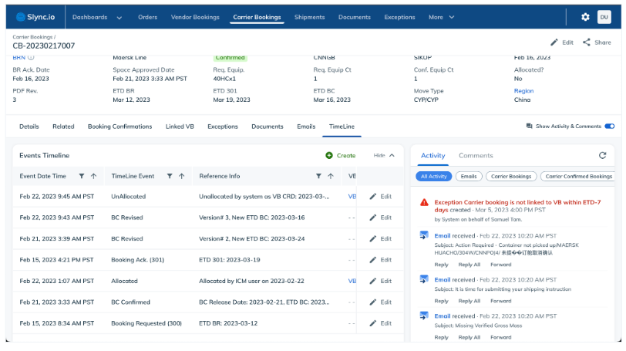Open the More navigation dropdown
The height and width of the screenshot is (351, 626).
441,17
